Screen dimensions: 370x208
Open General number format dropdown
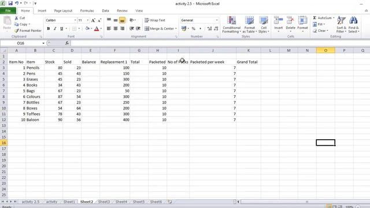pyautogui.click(x=217, y=20)
